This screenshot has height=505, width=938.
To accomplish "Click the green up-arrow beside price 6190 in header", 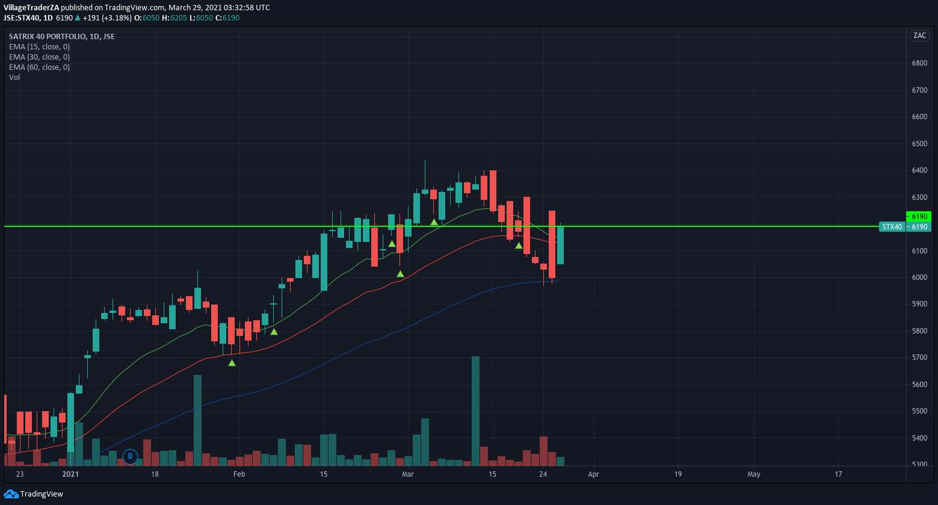I will (x=77, y=18).
